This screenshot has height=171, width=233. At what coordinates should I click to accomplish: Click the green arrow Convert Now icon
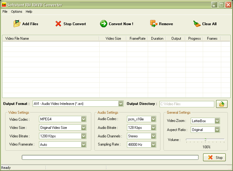click(103, 24)
